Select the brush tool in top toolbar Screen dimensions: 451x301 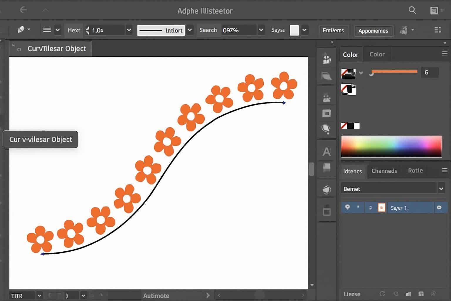click(x=21, y=30)
